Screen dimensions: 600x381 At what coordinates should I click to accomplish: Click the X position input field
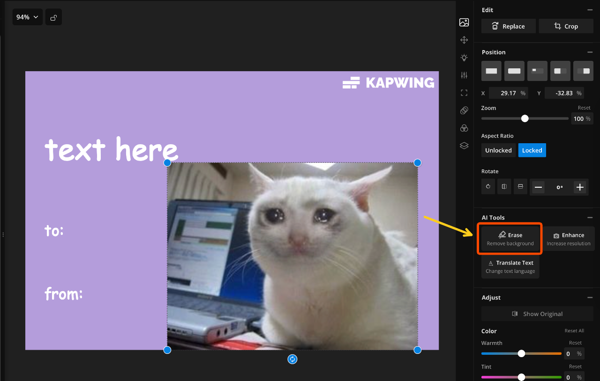[508, 93]
